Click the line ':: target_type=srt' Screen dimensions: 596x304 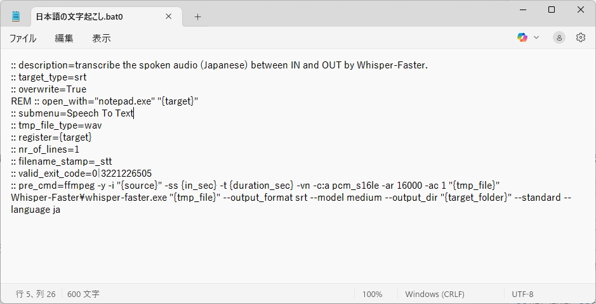[x=49, y=77]
